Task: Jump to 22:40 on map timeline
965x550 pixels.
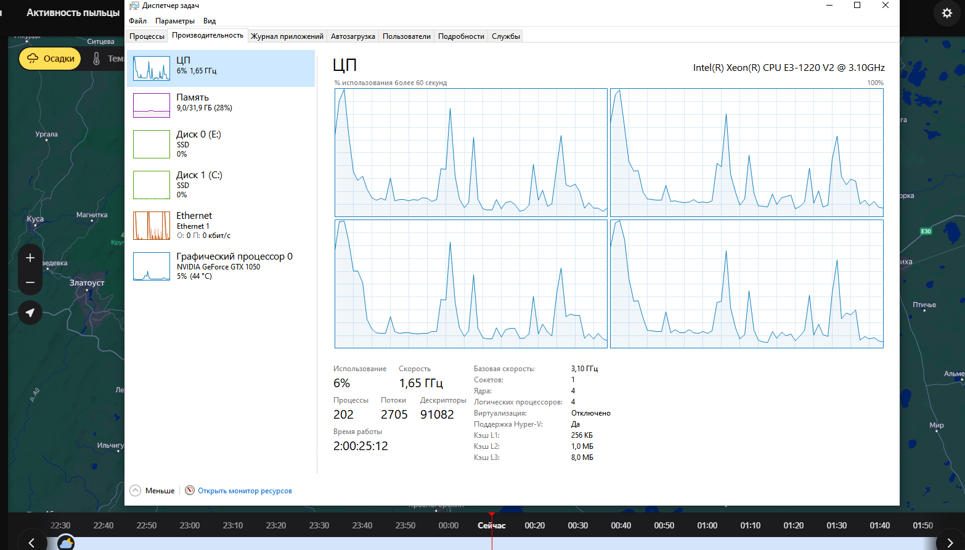Action: coord(104,525)
